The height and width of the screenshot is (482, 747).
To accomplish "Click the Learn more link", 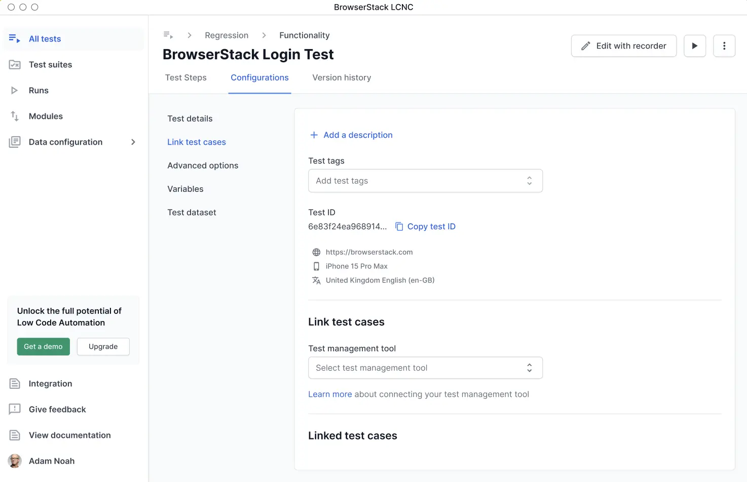I will 330,394.
